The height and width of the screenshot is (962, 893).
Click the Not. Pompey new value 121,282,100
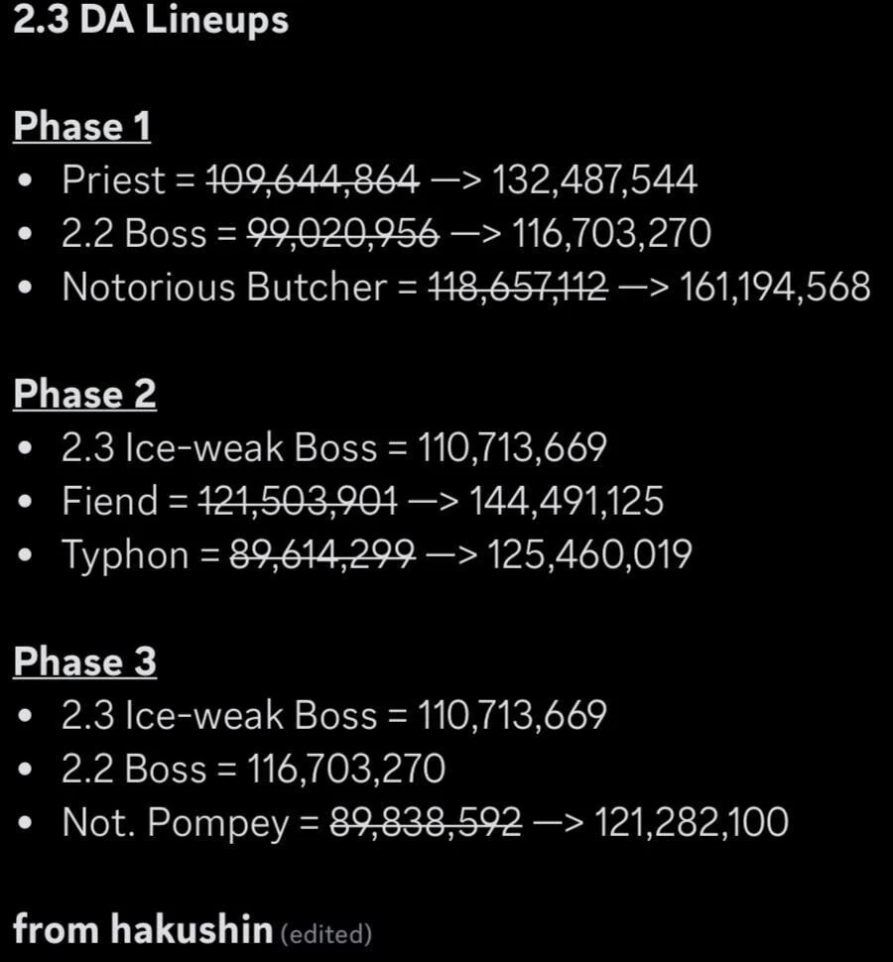[692, 823]
